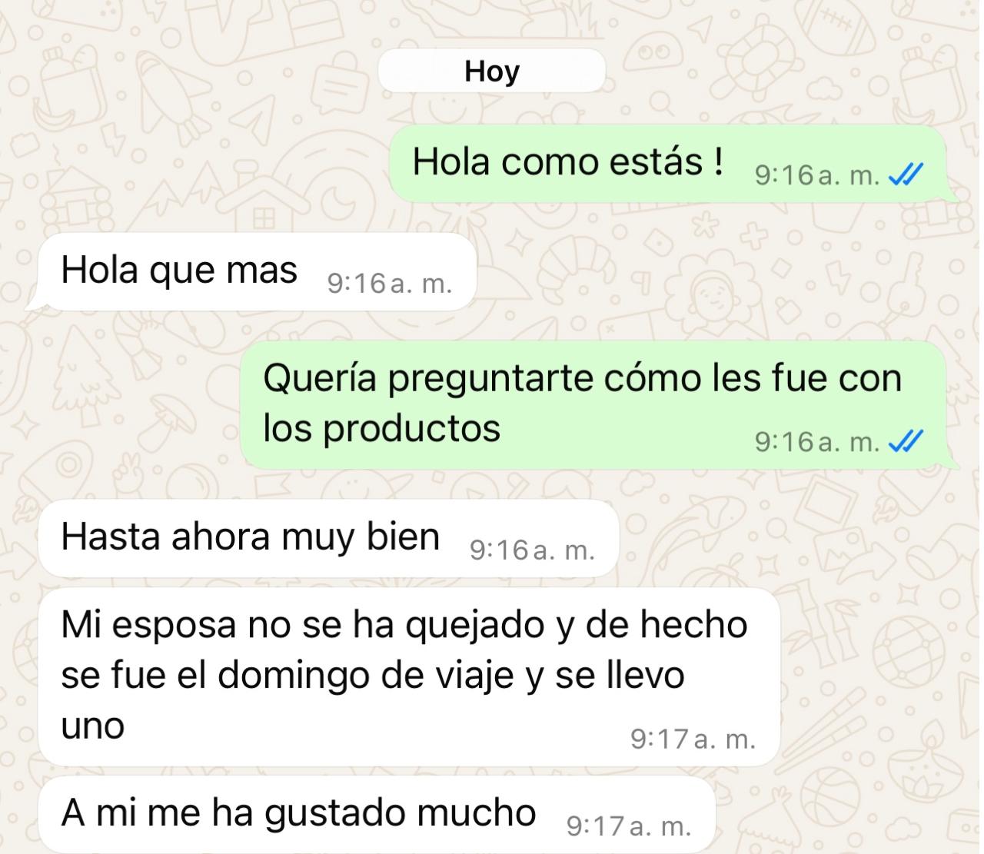Tap the 'Mi esposa no se ha quejado' message
984x854 pixels.
coord(409,676)
